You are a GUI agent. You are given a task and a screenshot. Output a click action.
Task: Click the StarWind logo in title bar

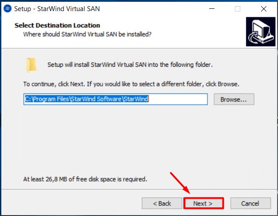(x=7, y=8)
